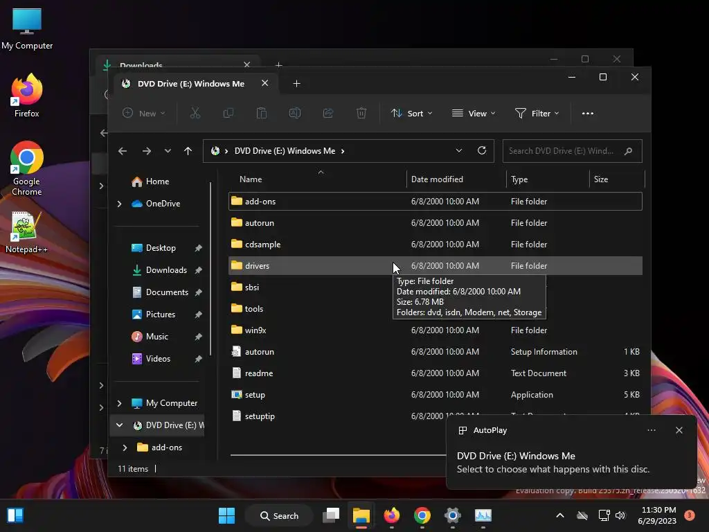
Task: Open Pictures in the navigation pane
Action: coord(160,314)
